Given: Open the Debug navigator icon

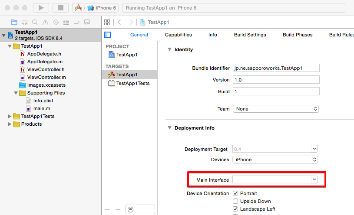Looking at the screenshot, I should point(66,22).
